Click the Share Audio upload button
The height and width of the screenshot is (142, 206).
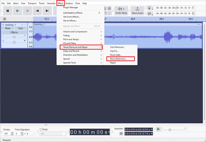[x=137, y=11]
